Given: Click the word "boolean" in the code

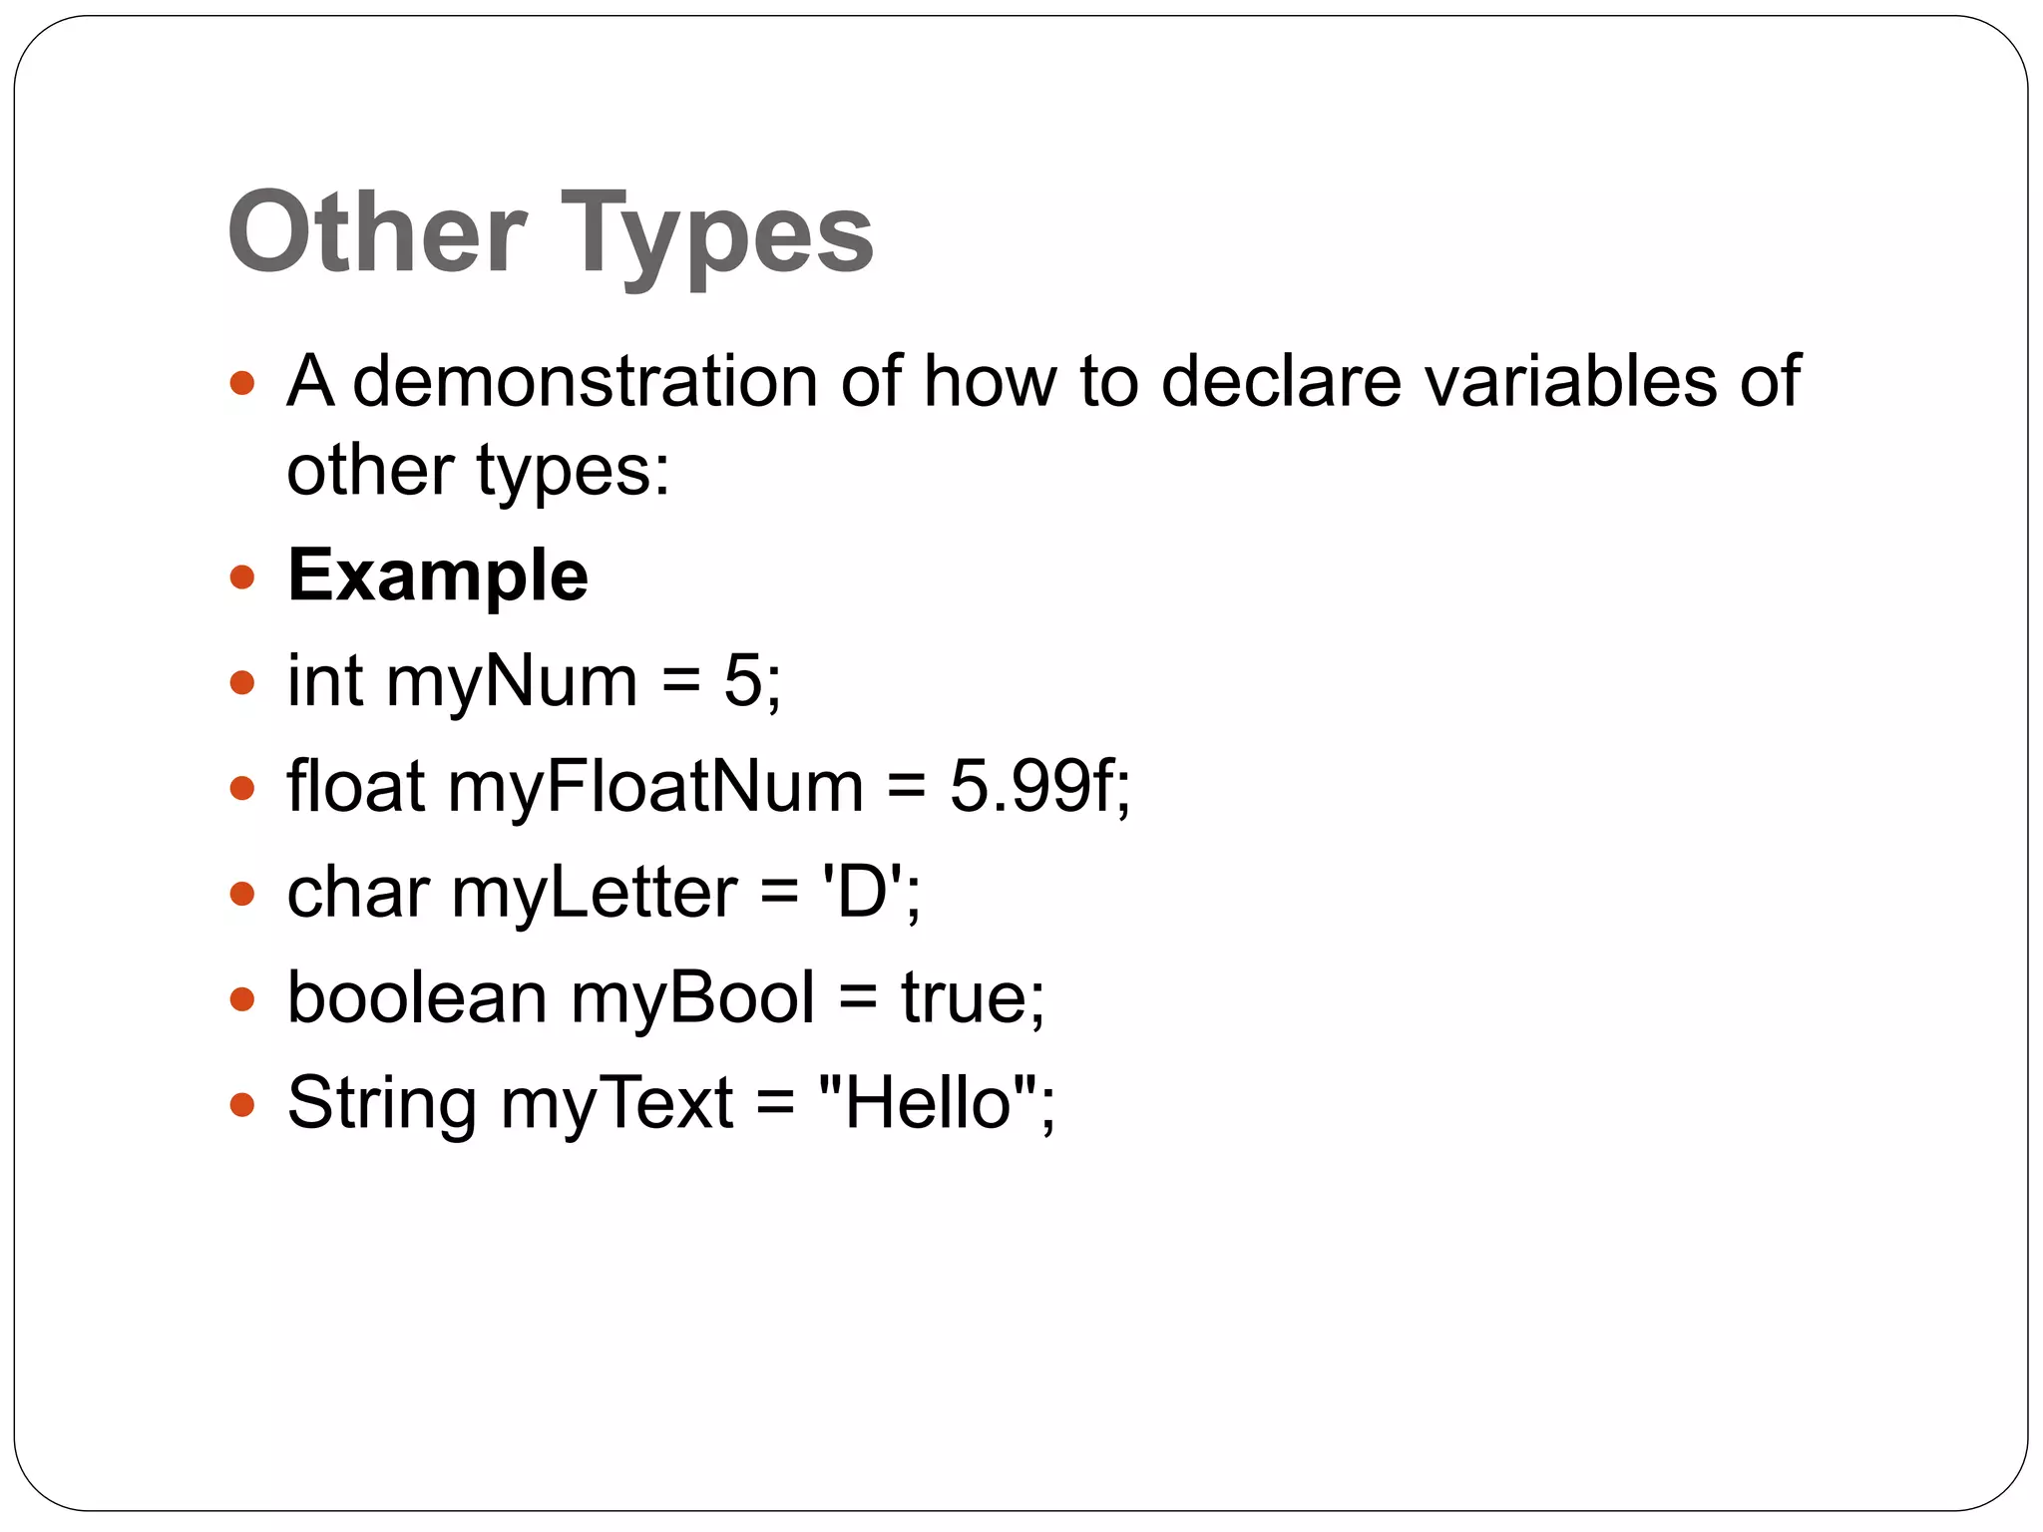Looking at the screenshot, I should point(417,997).
